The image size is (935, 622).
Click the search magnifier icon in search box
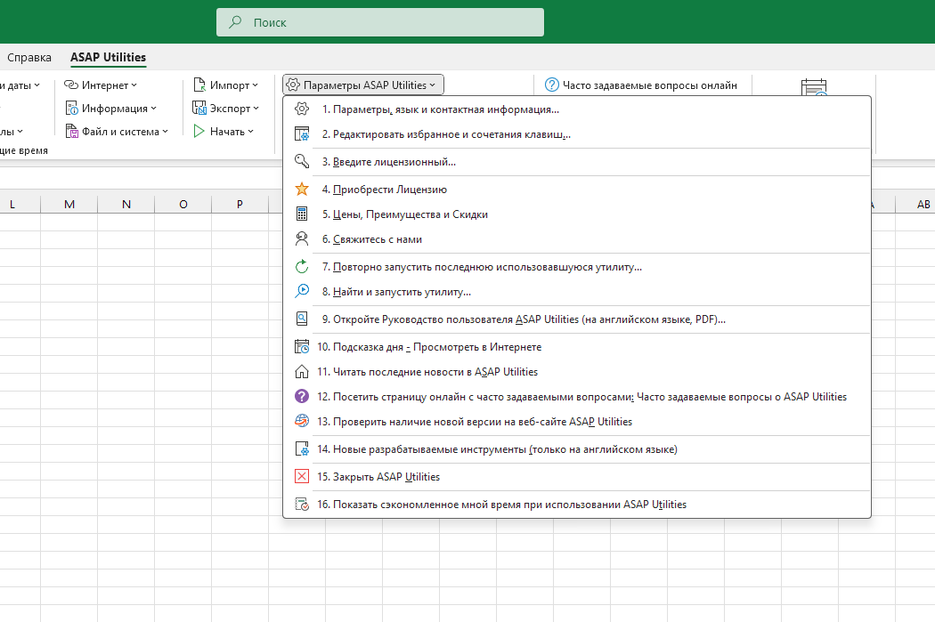(236, 22)
